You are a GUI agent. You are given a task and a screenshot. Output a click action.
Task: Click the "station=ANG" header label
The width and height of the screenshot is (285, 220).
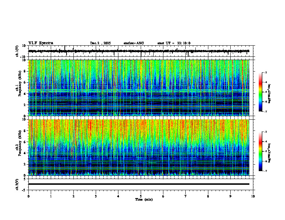click(x=134, y=43)
